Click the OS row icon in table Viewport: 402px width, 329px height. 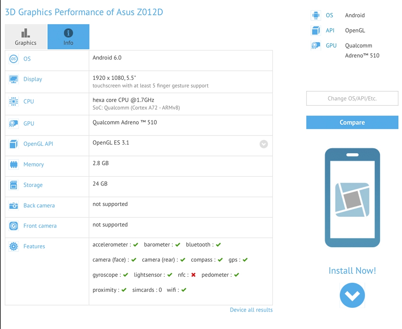point(14,59)
